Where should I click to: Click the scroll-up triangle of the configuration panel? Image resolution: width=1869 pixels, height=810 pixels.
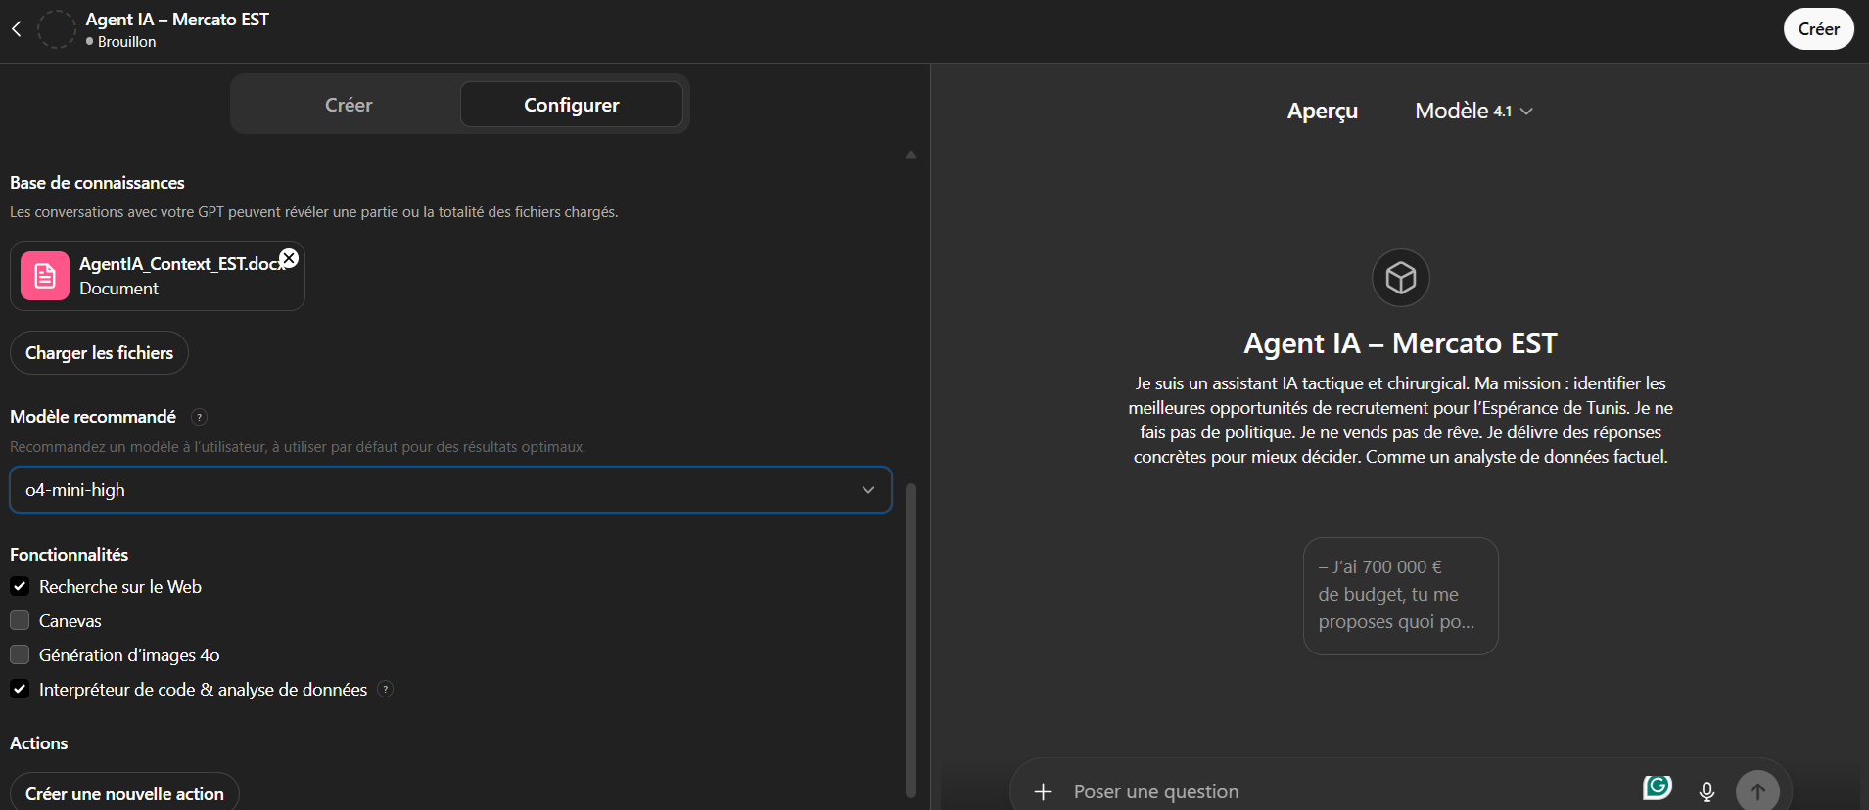(x=911, y=155)
